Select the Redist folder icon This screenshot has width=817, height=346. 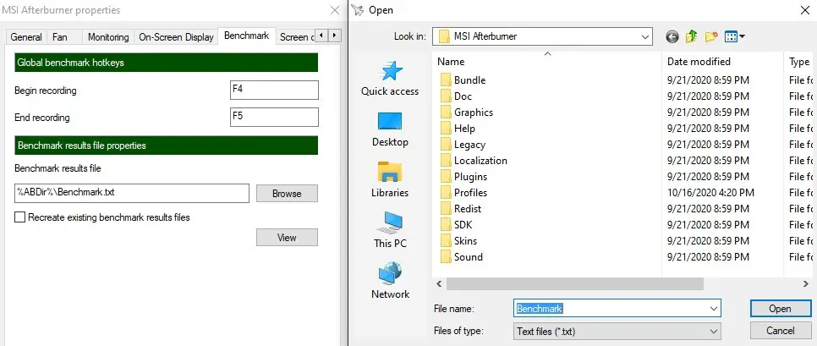tap(446, 208)
